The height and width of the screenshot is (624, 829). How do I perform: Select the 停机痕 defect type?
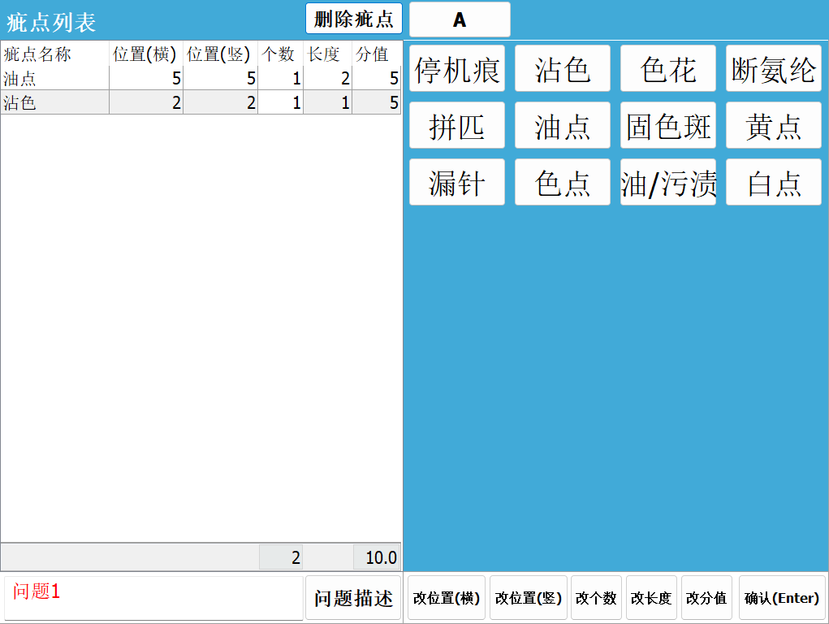457,68
